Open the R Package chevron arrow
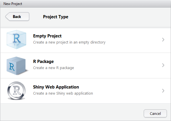 click(163, 65)
